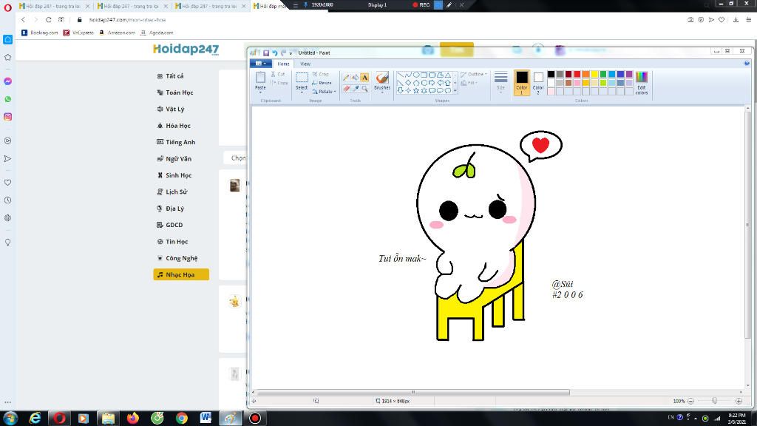Reload the hoidap247 page in Opera

point(48,20)
